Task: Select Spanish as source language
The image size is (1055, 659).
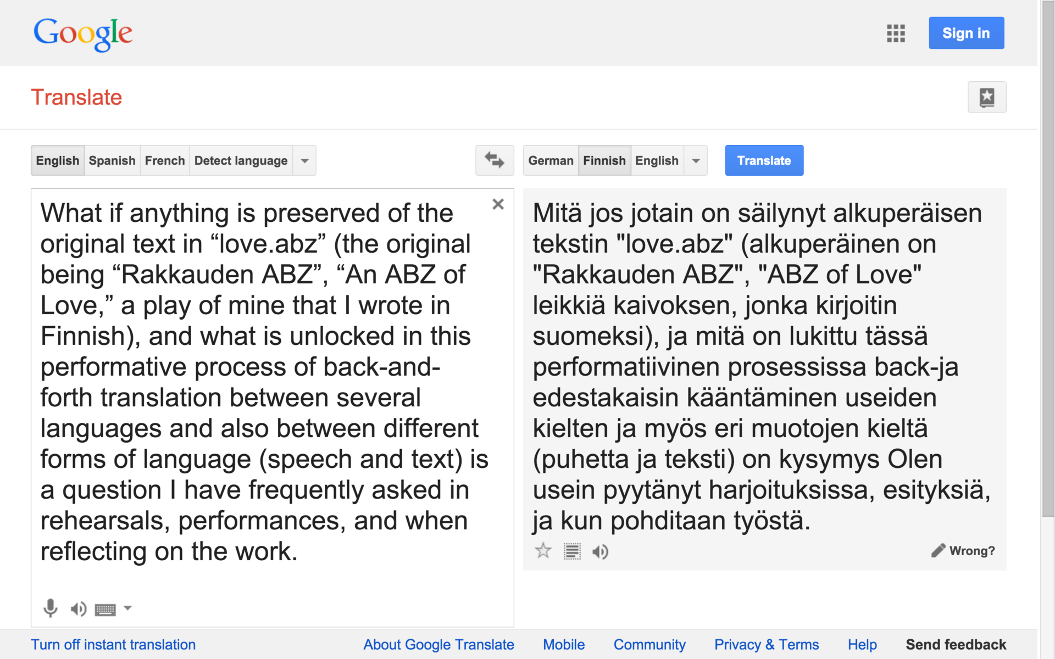Action: pos(112,160)
